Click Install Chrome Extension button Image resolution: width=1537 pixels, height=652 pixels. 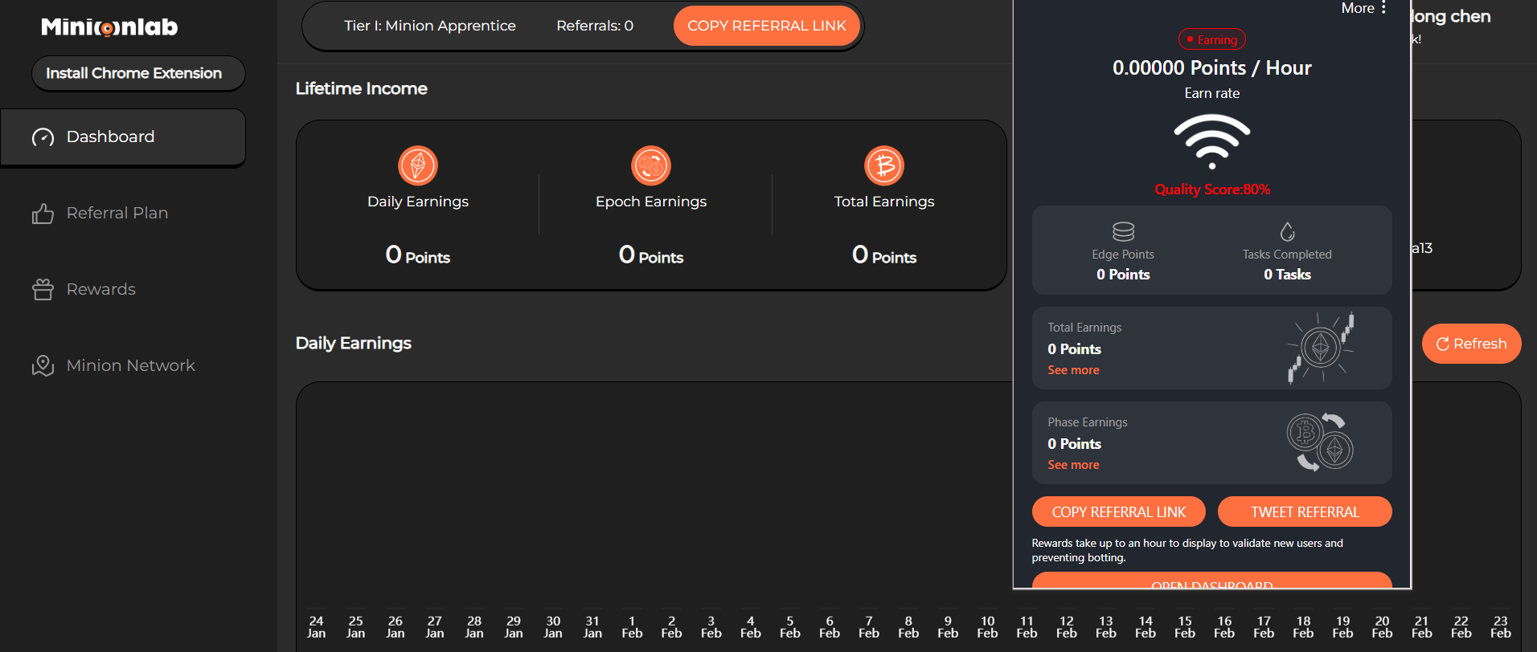pos(138,73)
